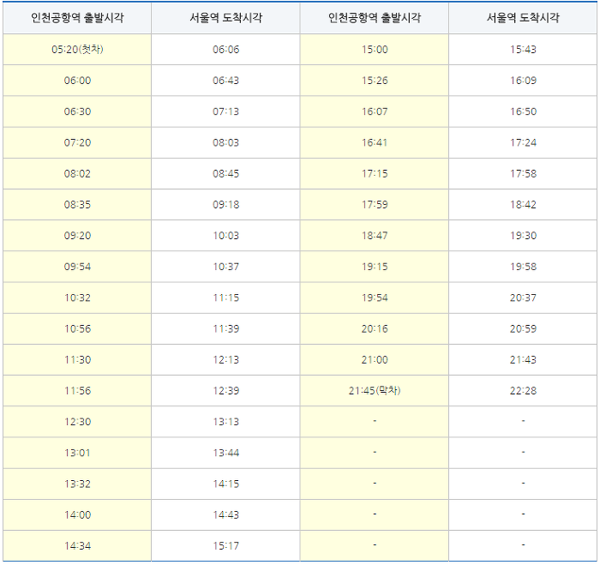Click departure time 07:20

[x=77, y=142]
